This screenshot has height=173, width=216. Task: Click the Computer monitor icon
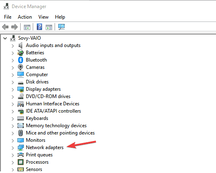(x=21, y=75)
